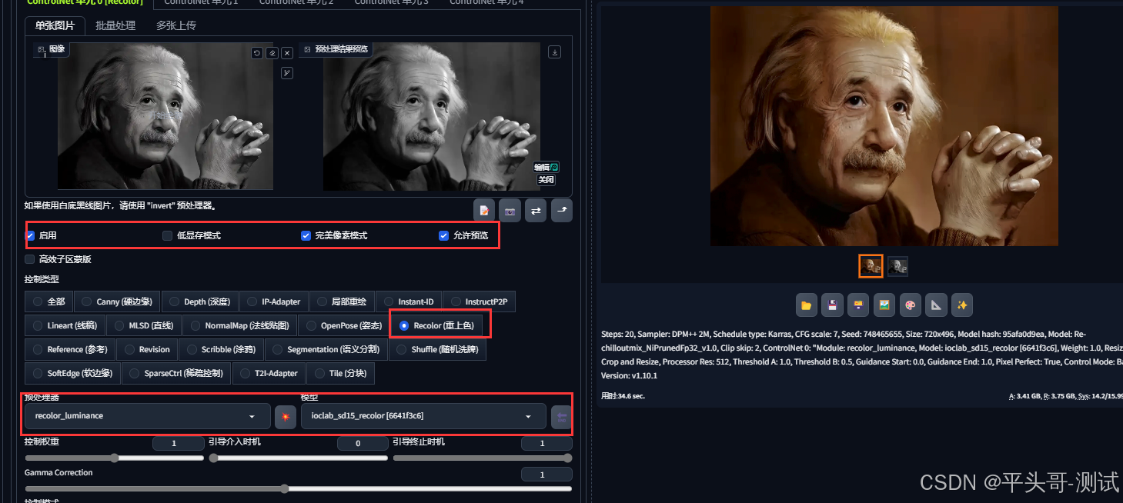Switch to the 单张图片 tab
This screenshot has height=503, width=1123.
[55, 25]
